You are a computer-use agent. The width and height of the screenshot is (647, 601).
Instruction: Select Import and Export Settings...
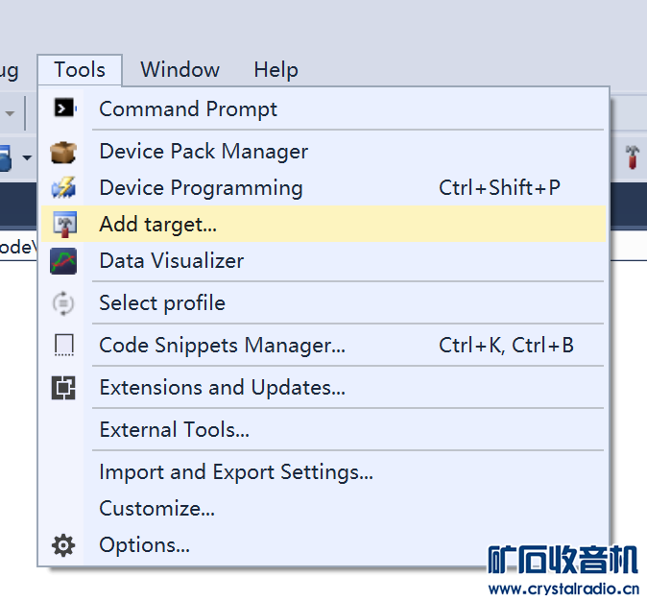235,472
